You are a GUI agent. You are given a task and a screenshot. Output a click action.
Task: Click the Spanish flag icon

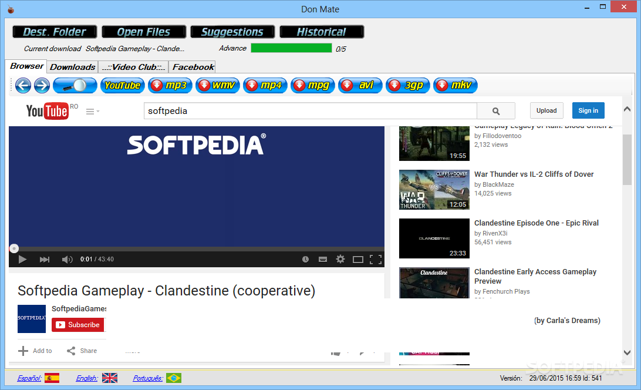pyautogui.click(x=52, y=378)
